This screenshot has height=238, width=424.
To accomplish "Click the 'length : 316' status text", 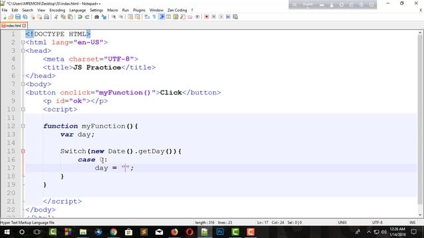I will click(x=205, y=223).
